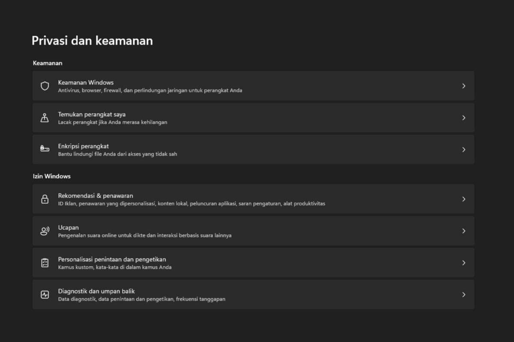Click the Ucapan speech icon
This screenshot has width=514, height=342.
click(x=45, y=231)
